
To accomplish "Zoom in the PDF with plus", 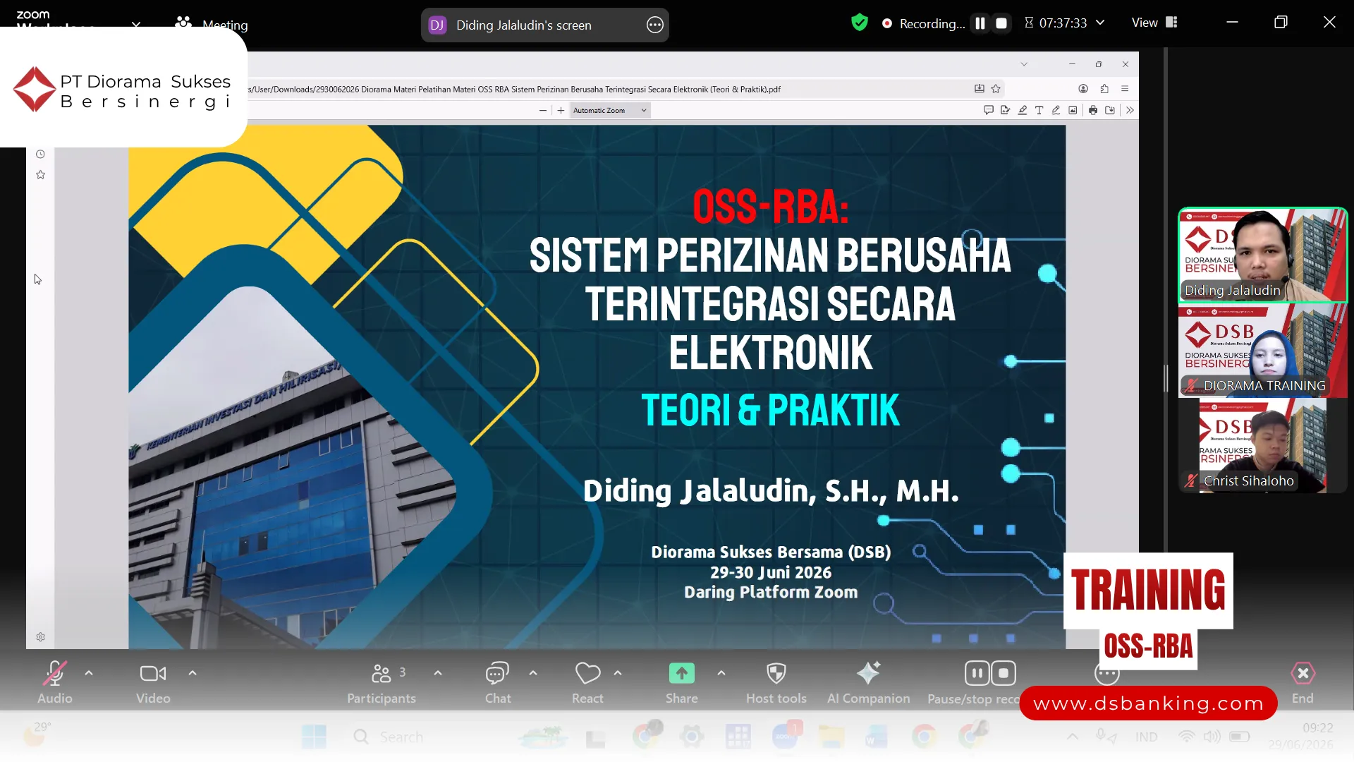I will pos(561,111).
